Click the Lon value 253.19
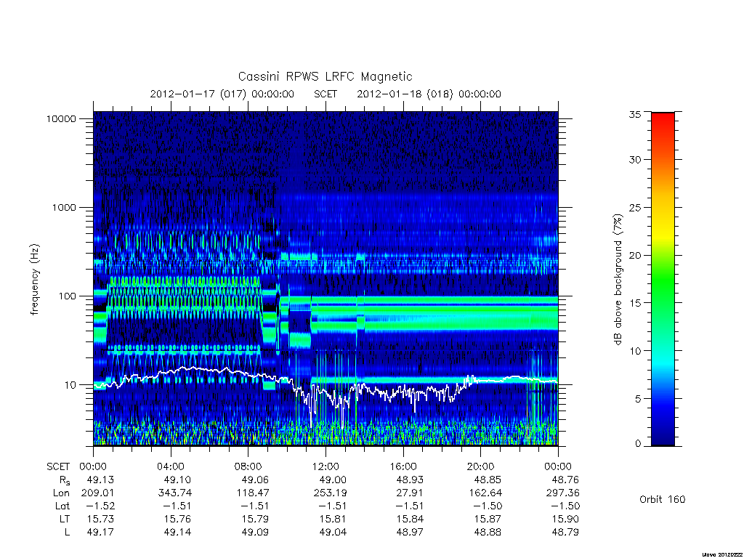The image size is (744, 558). click(x=330, y=493)
